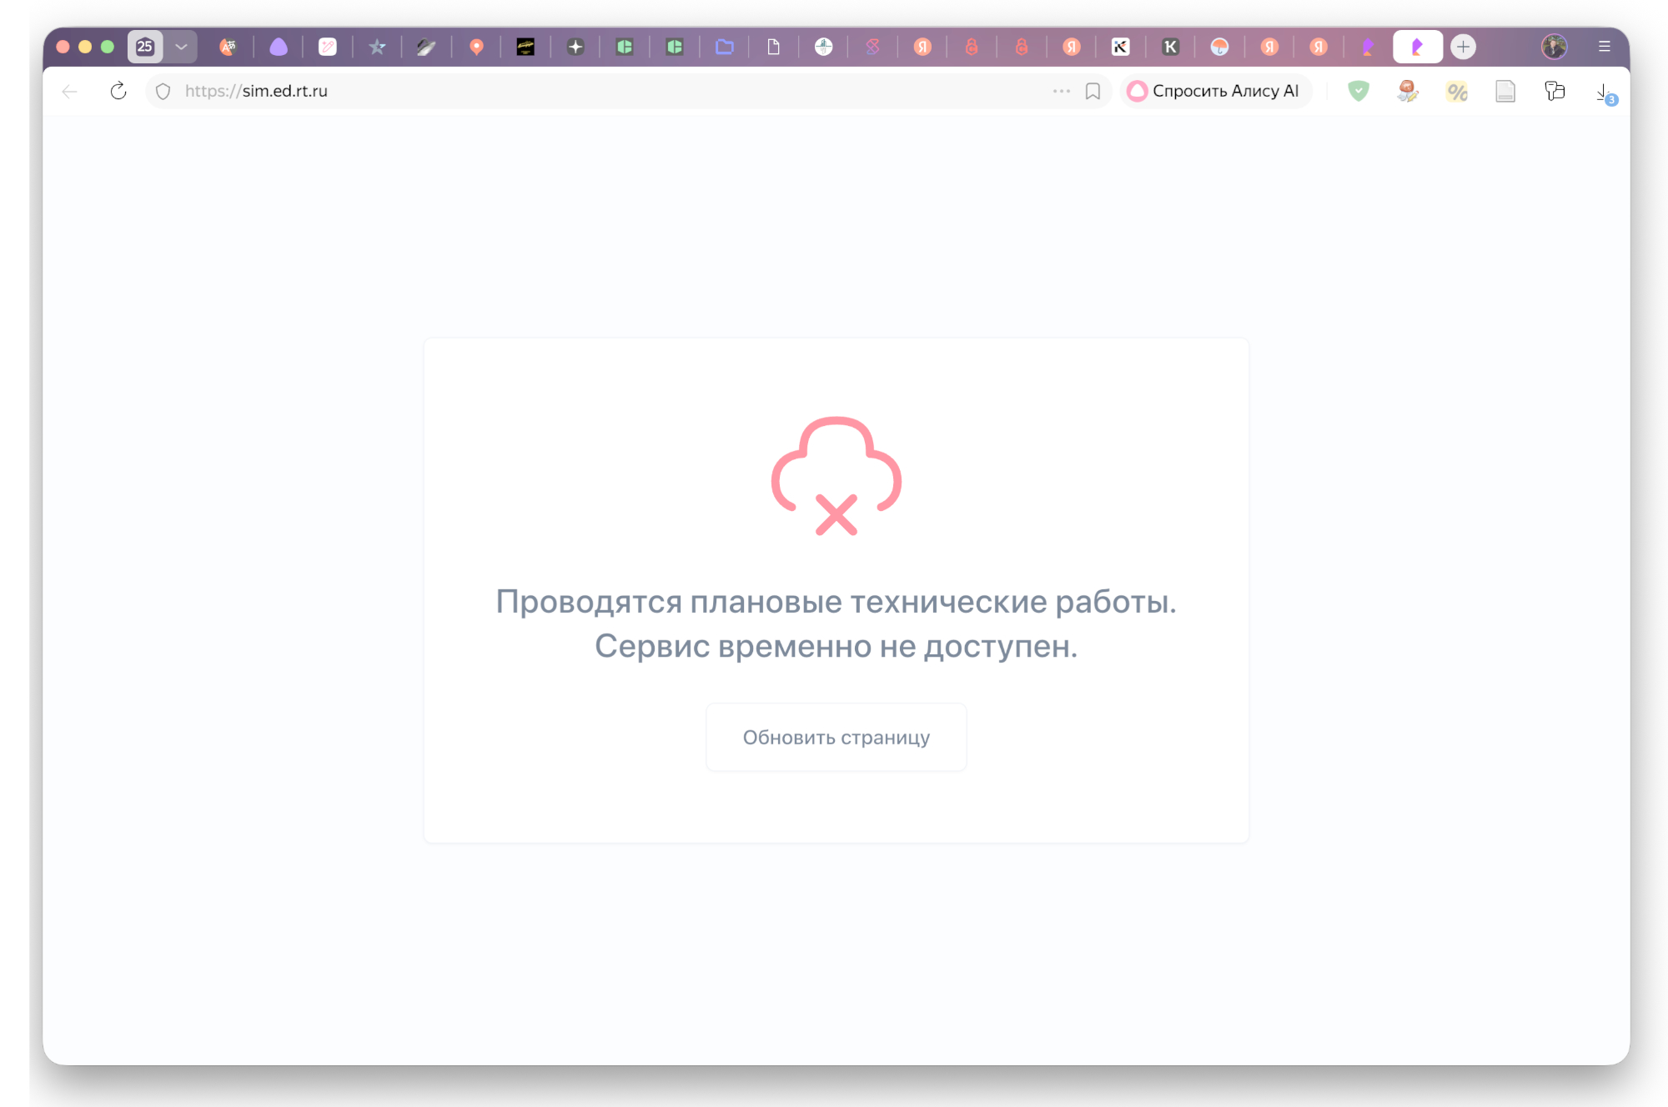The height and width of the screenshot is (1107, 1668).
Task: Open the feedback chat bubbles icon
Action: coord(1555,91)
